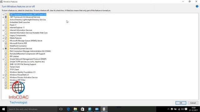
Task: Select 'RAS Connection Manager Administration Kit (CMAK)' label
Action: pos(30,51)
